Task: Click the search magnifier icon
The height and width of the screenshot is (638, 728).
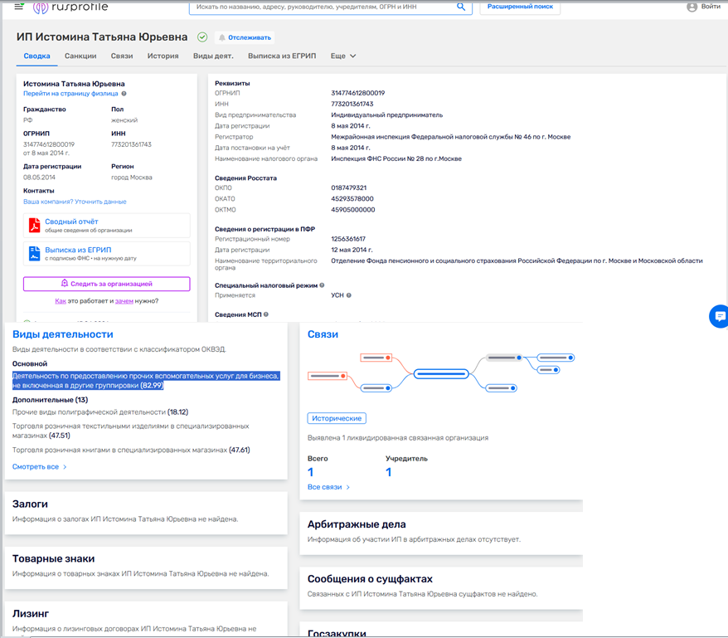Action: click(460, 7)
